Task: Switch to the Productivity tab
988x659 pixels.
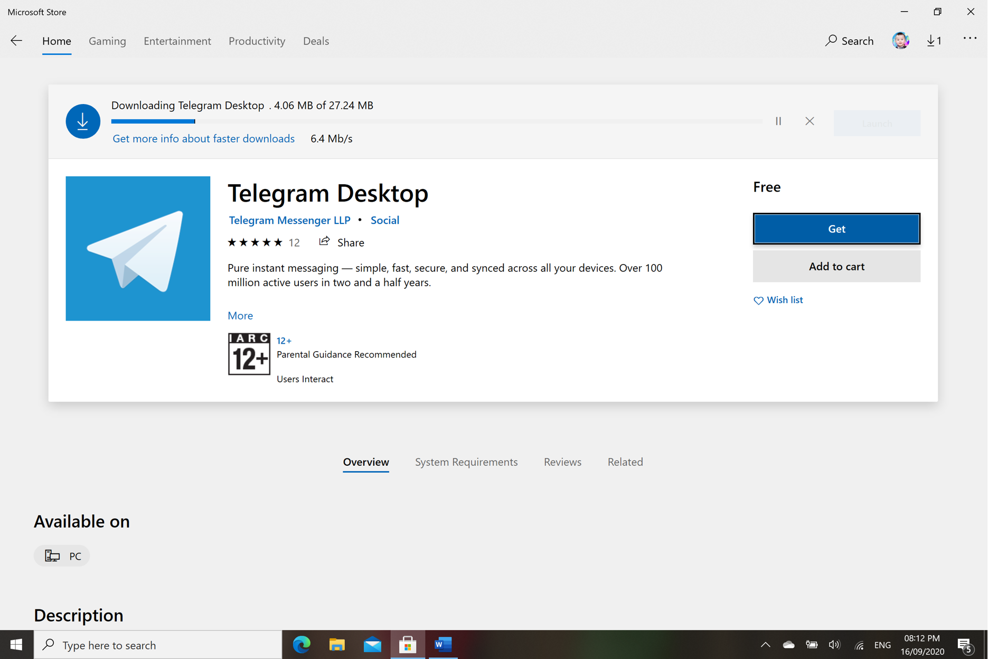Action: coord(257,41)
